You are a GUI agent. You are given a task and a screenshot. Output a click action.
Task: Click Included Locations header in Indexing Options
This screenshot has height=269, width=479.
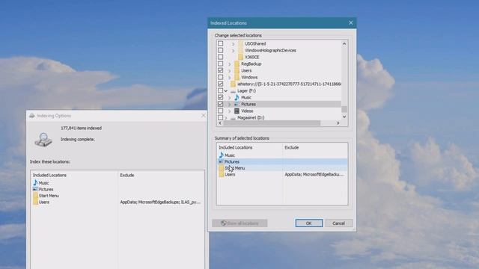49,175
